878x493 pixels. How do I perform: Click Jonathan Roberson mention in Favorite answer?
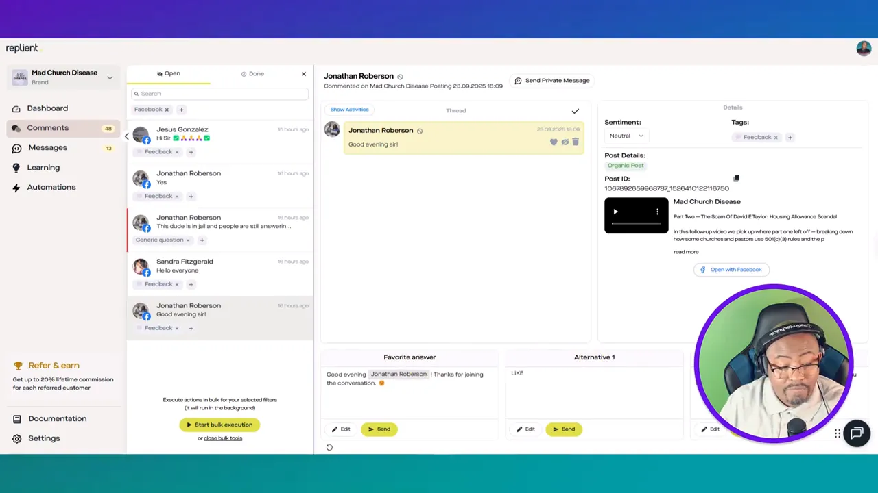tap(399, 375)
